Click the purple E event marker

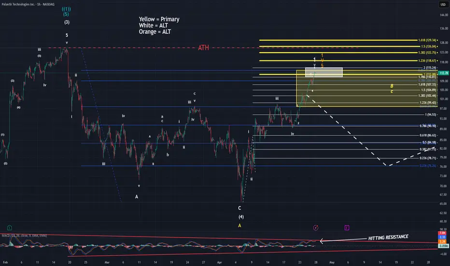pos(347,228)
